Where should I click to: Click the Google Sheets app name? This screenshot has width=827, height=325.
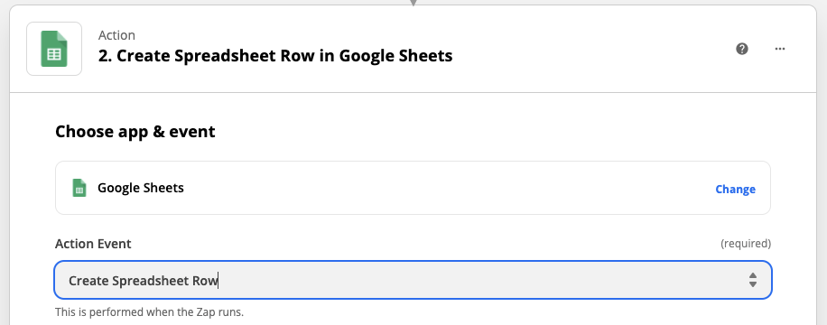pos(141,188)
